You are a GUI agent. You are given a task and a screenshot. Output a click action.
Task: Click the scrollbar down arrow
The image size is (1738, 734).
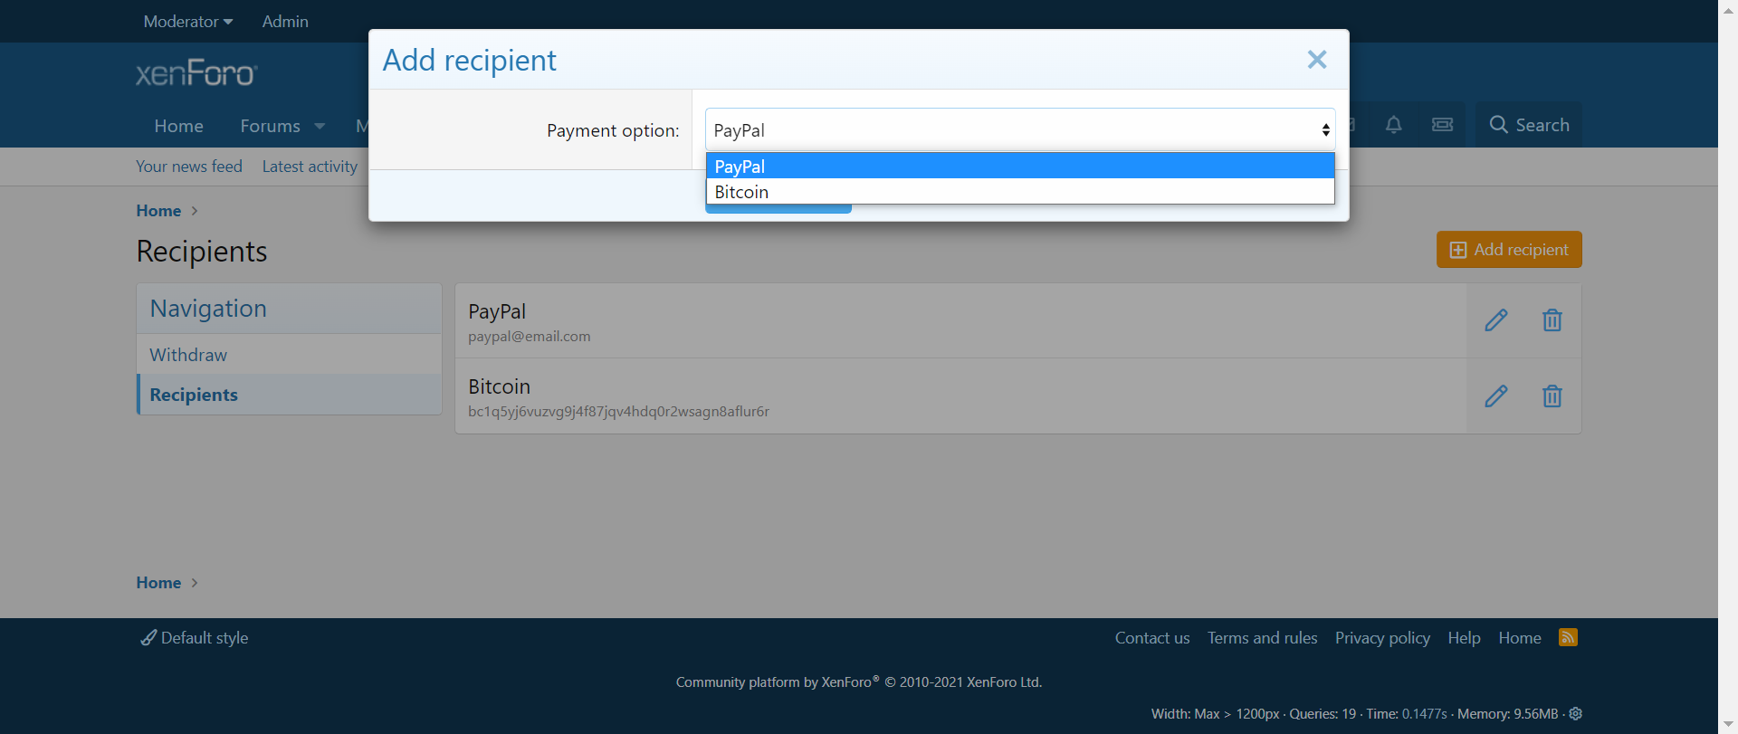pyautogui.click(x=1728, y=725)
